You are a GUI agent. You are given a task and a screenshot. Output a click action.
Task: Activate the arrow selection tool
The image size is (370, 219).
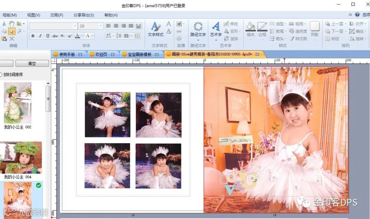tap(12, 31)
